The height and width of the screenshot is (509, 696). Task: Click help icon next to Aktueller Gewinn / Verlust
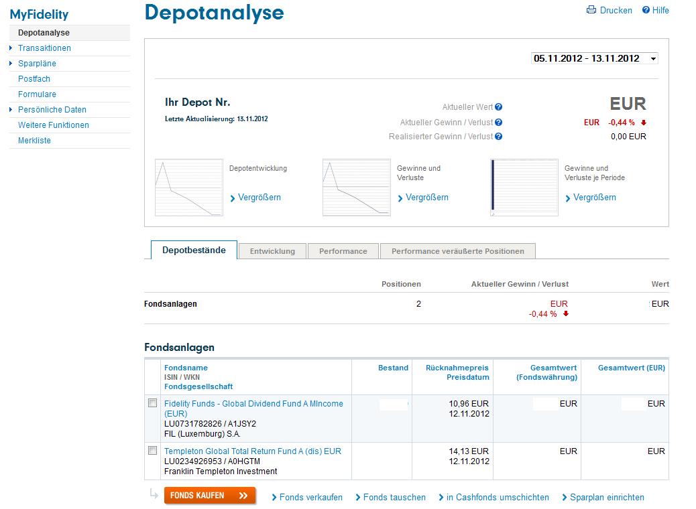pos(499,123)
